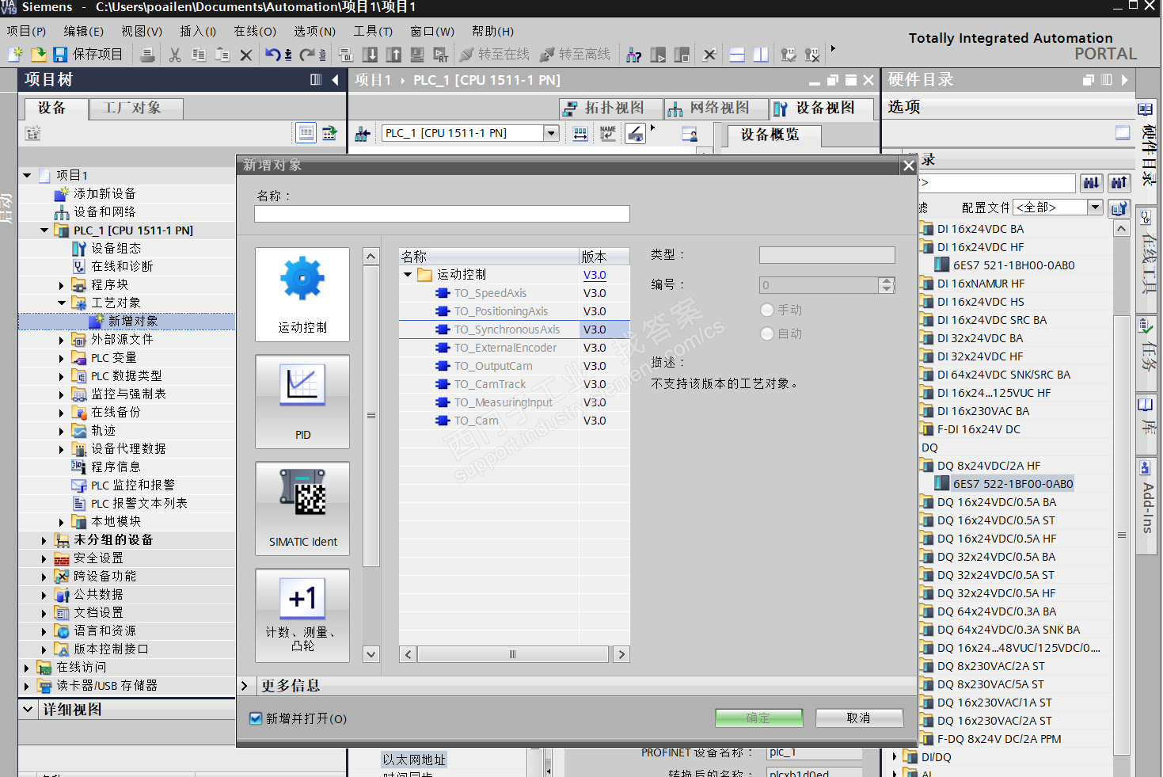Image resolution: width=1163 pixels, height=777 pixels.
Task: Click the 名称 input field
Action: [442, 214]
